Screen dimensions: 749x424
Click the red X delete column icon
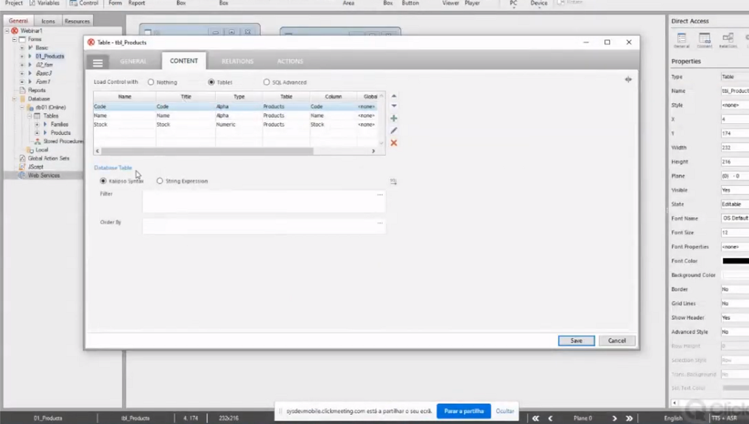(x=394, y=143)
